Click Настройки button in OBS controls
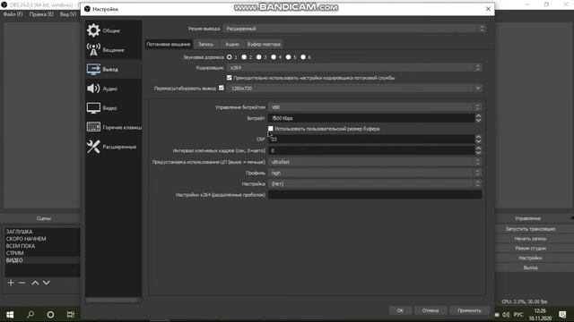This screenshot has height=322, width=574. [530, 258]
